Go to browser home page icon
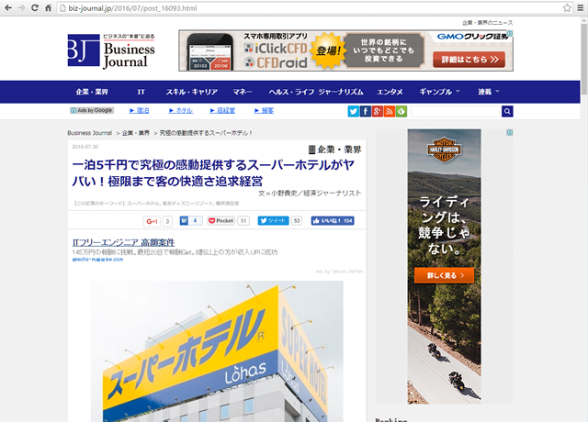The image size is (588, 422). (x=49, y=7)
